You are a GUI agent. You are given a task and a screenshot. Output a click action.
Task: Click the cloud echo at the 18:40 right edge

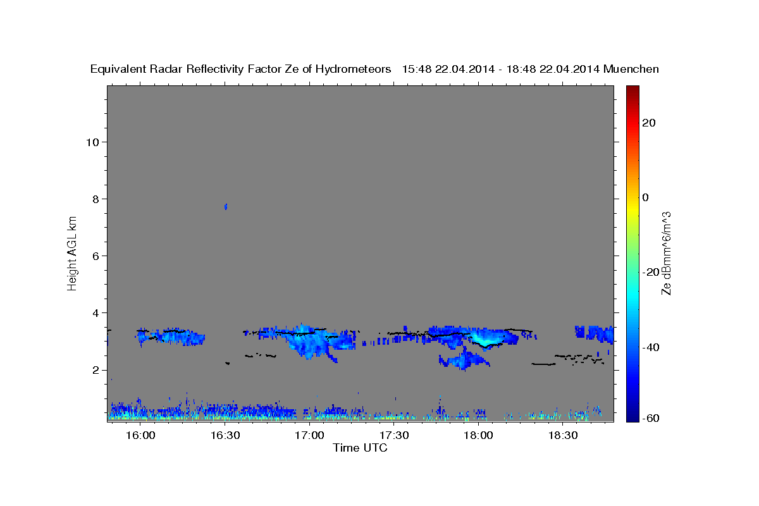595,333
